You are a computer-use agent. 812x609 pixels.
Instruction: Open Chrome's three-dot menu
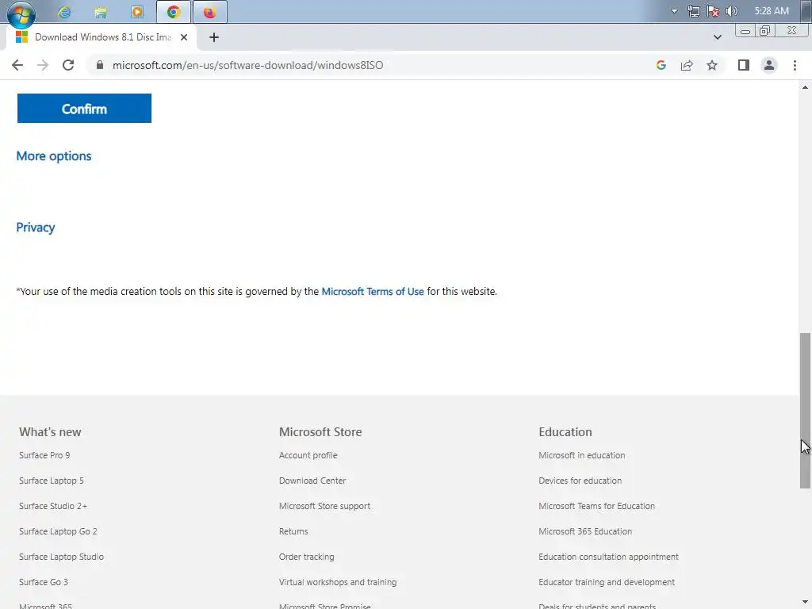795,65
